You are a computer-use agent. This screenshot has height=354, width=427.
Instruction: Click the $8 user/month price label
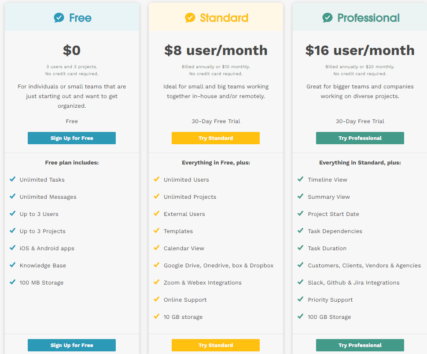tap(216, 50)
